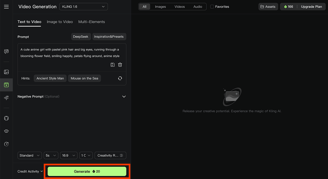Open the KLING 1.6 model dropdown
328x179 pixels.
click(84, 7)
